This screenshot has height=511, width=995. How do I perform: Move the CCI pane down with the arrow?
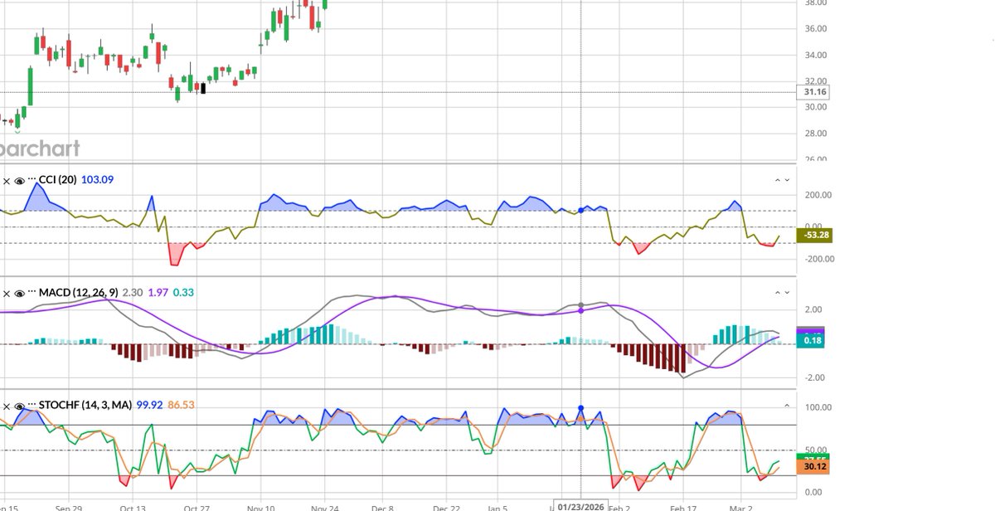(788, 180)
